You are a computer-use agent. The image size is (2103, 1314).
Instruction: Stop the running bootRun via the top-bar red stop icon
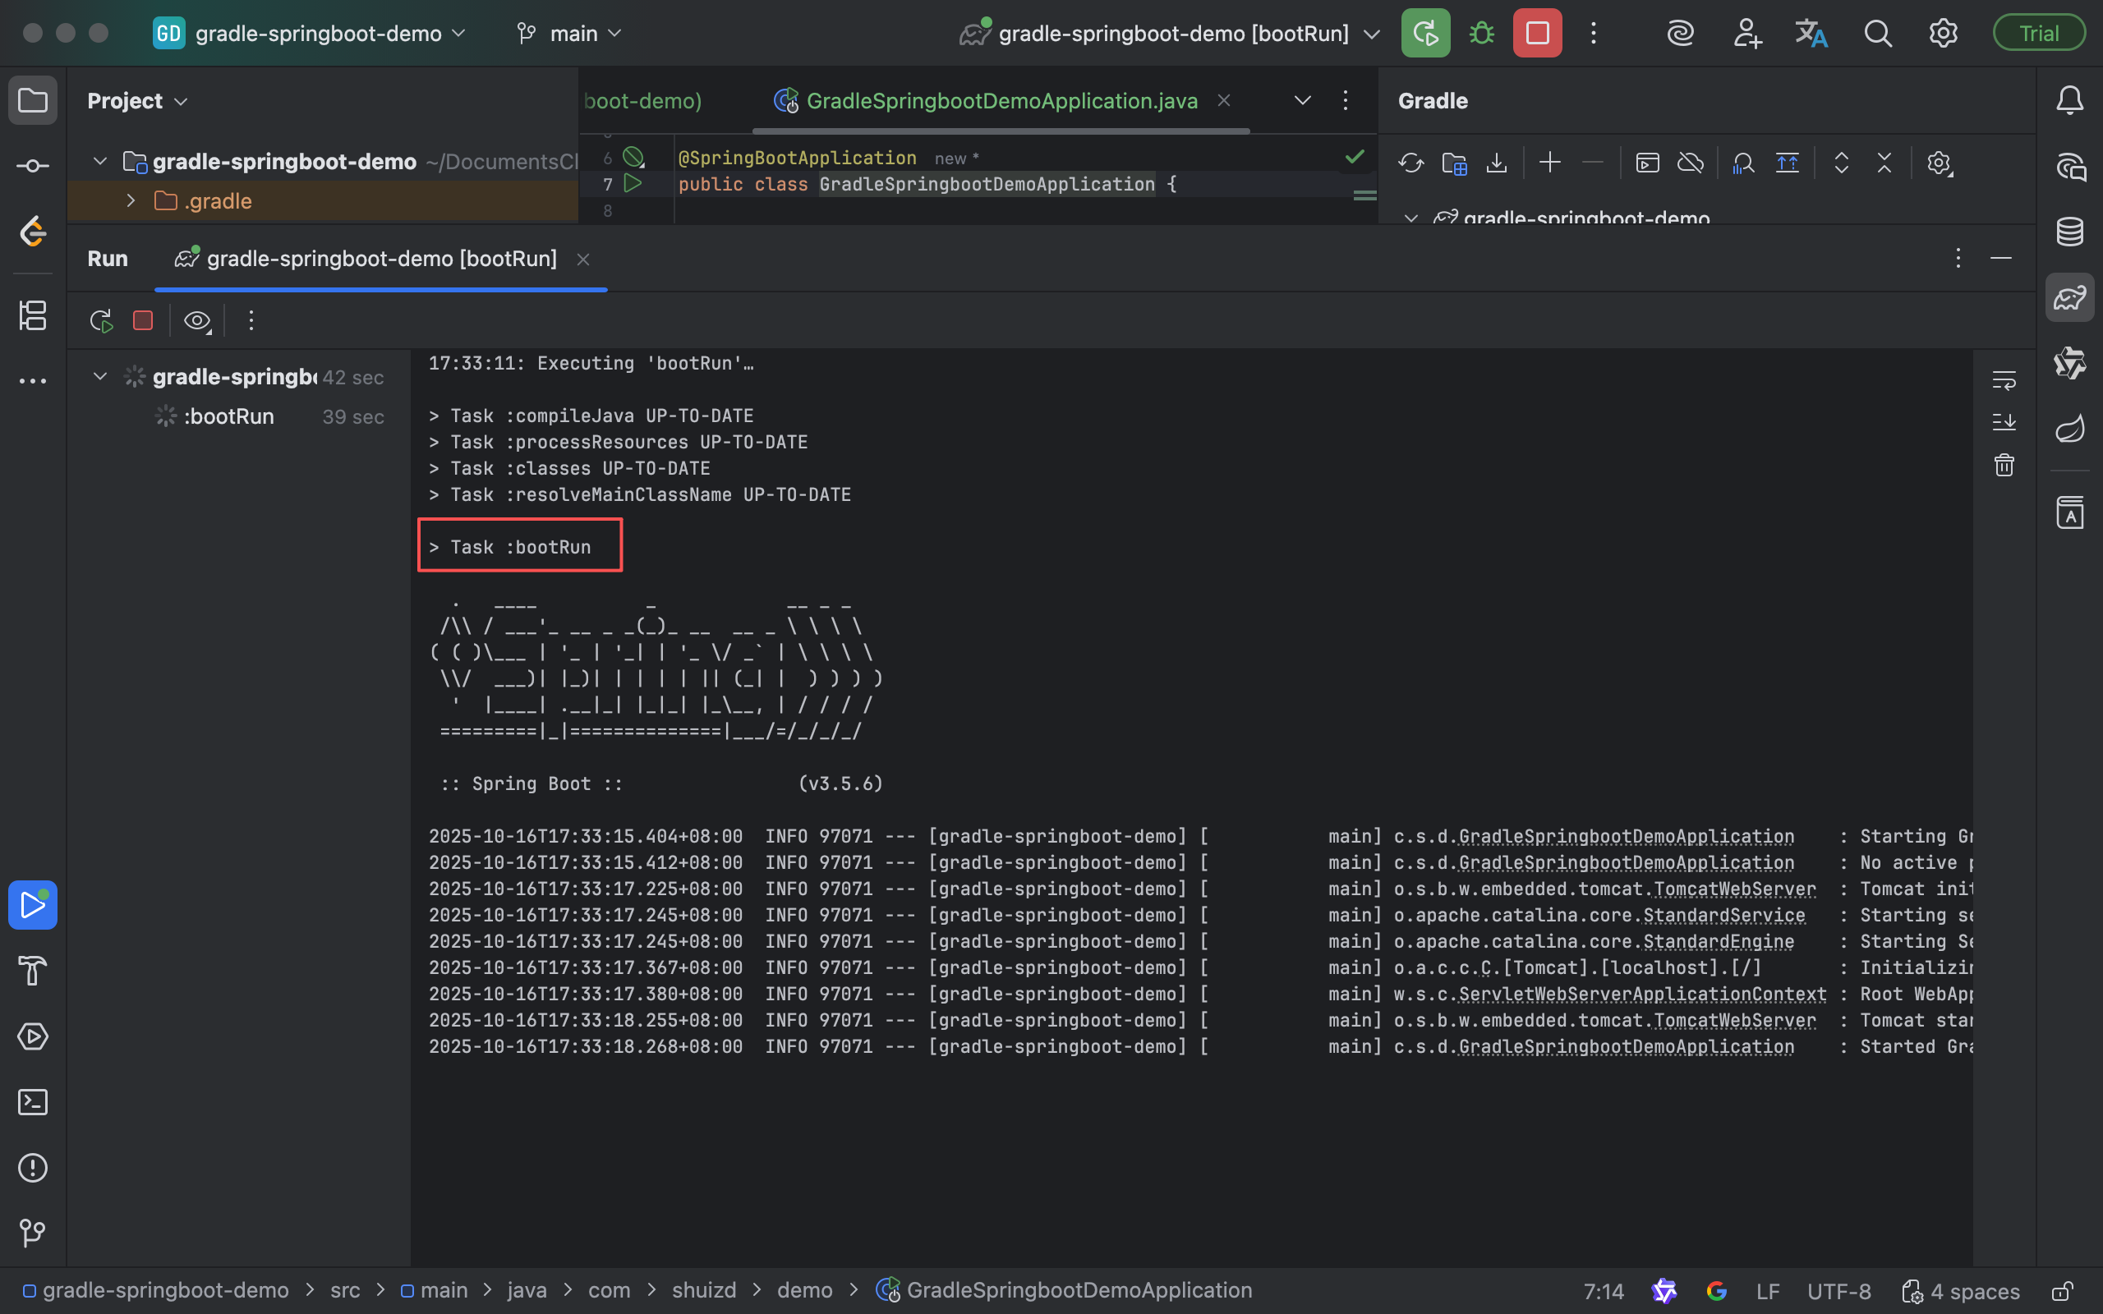click(1537, 34)
